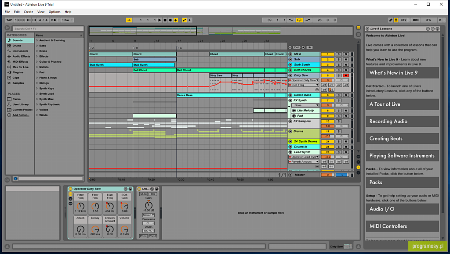Open the Help menu
Viewport: 450px width, 254px height.
coord(68,12)
